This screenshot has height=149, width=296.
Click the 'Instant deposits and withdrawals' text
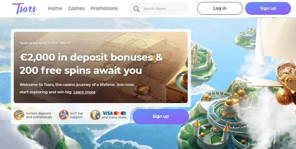coord(39,115)
